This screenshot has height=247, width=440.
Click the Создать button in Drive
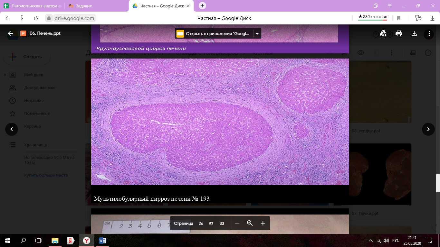coord(27,57)
